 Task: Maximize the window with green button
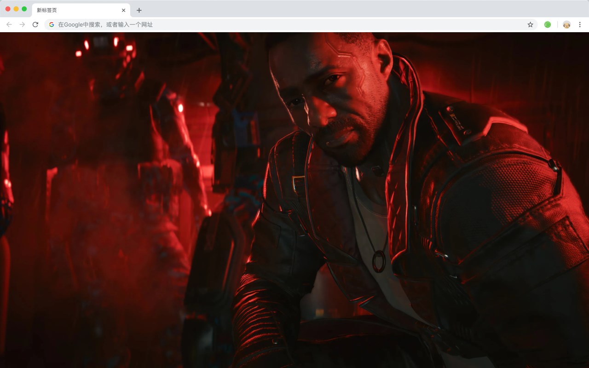point(24,9)
